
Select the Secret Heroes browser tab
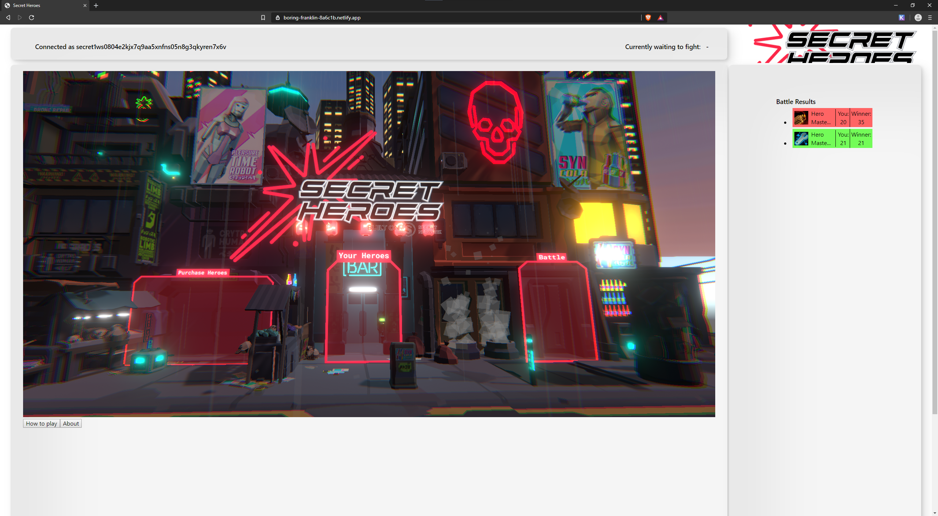click(x=40, y=5)
